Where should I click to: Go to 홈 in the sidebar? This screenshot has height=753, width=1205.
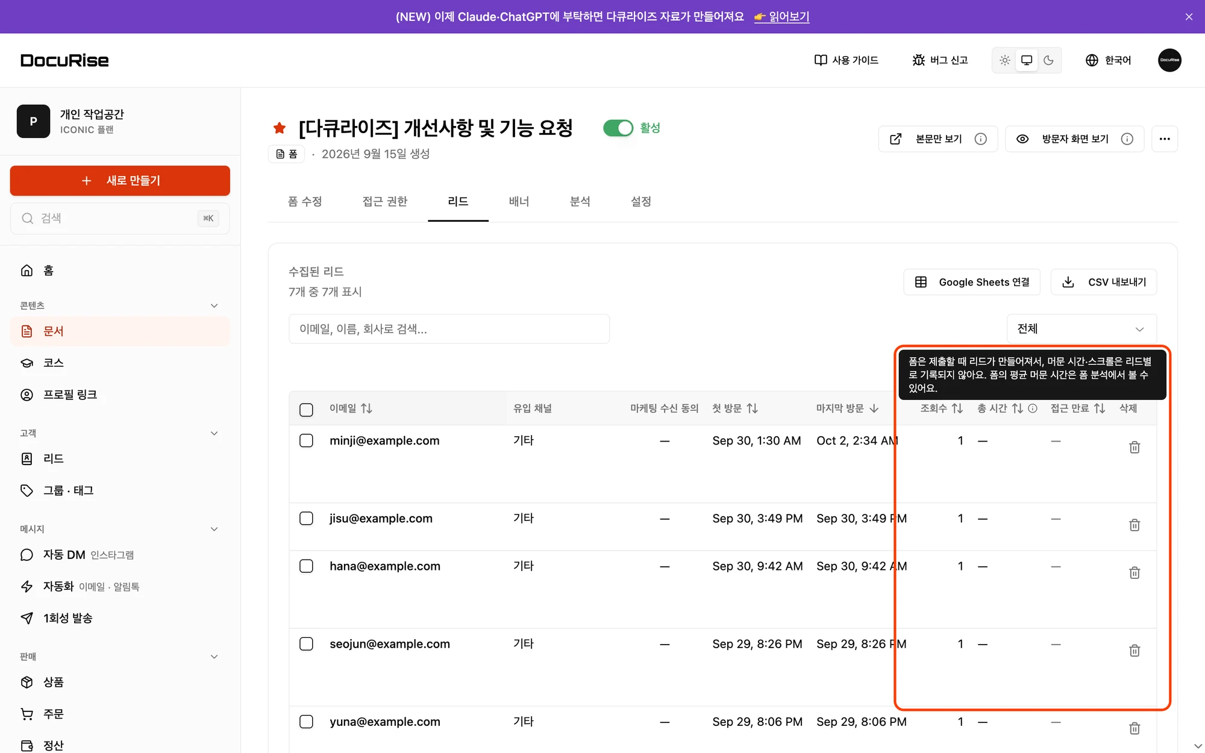click(x=120, y=270)
